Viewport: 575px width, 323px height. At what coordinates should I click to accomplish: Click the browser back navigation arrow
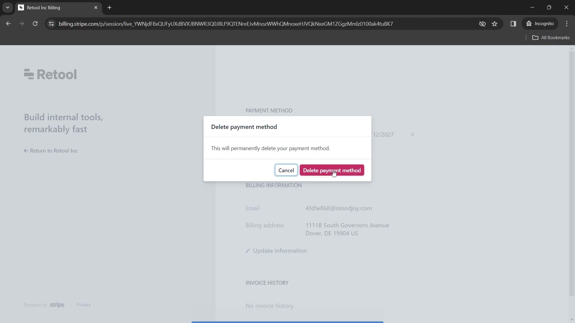click(8, 24)
